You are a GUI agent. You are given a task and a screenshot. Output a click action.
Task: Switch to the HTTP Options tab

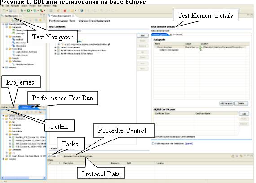[x=176, y=34]
